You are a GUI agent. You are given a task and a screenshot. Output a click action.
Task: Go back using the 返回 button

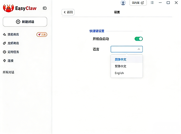point(68,12)
